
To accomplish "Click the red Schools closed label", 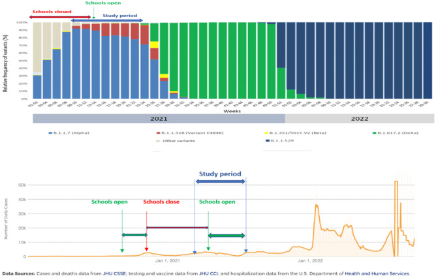I will pos(52,12).
